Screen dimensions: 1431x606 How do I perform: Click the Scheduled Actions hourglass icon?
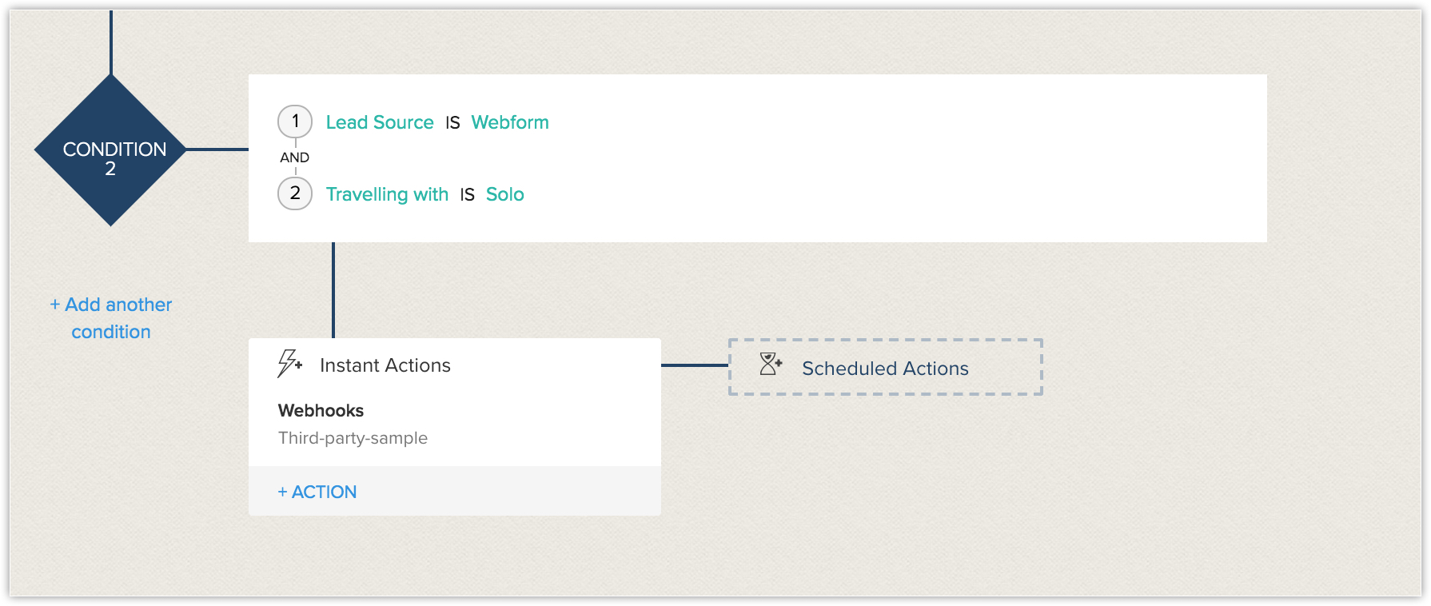tap(771, 365)
